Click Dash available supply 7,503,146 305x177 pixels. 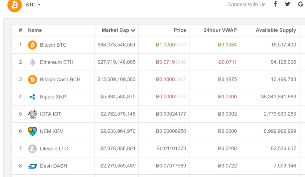coord(285,166)
